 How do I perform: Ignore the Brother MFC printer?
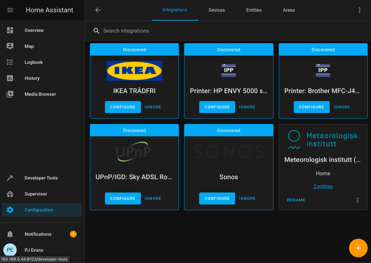(x=341, y=107)
